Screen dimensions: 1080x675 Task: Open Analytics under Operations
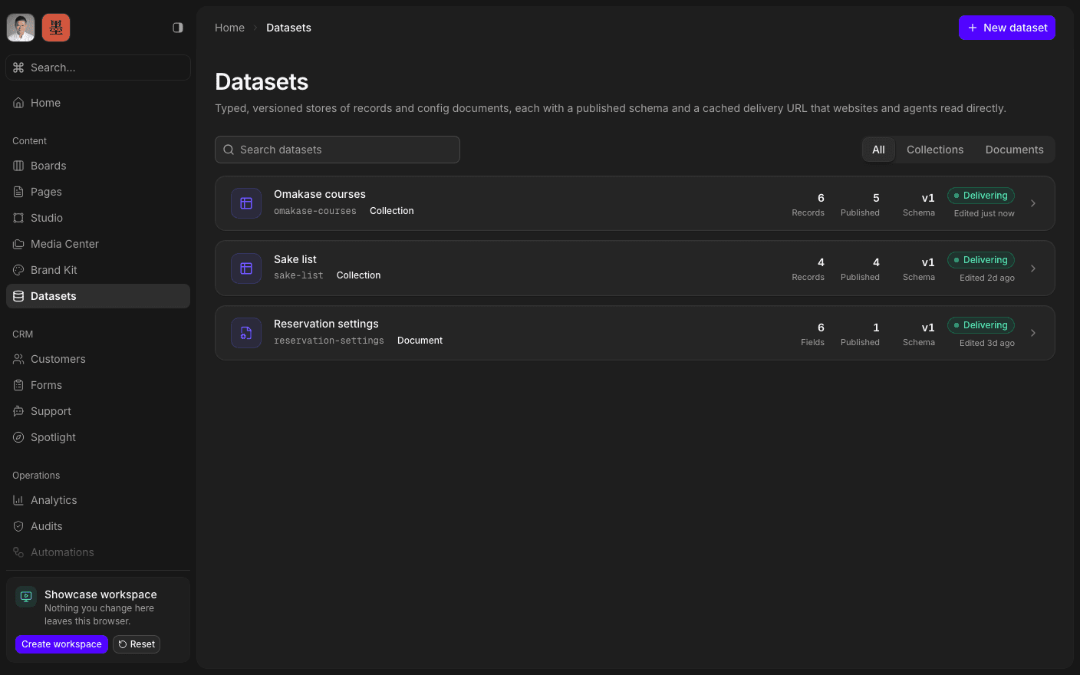point(98,500)
